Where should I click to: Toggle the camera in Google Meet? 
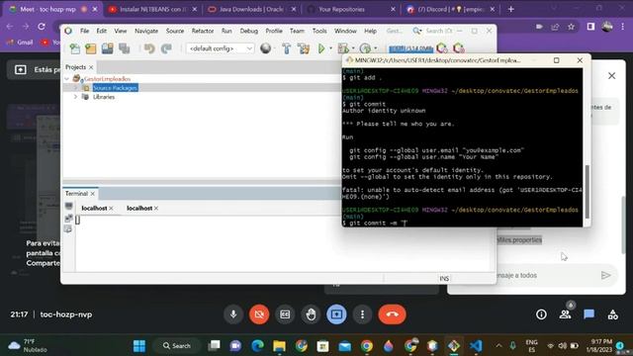click(x=259, y=314)
